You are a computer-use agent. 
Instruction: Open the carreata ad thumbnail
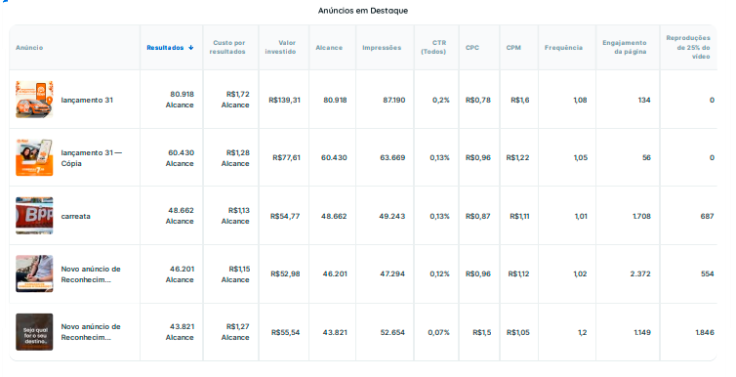(x=34, y=216)
